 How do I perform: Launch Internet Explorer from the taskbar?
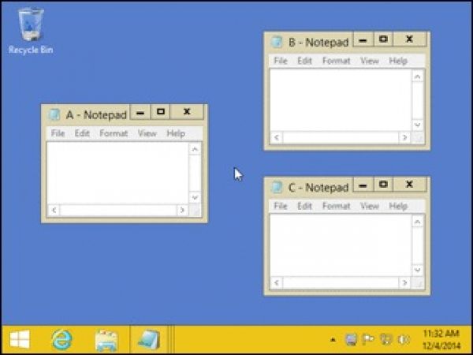click(x=61, y=339)
